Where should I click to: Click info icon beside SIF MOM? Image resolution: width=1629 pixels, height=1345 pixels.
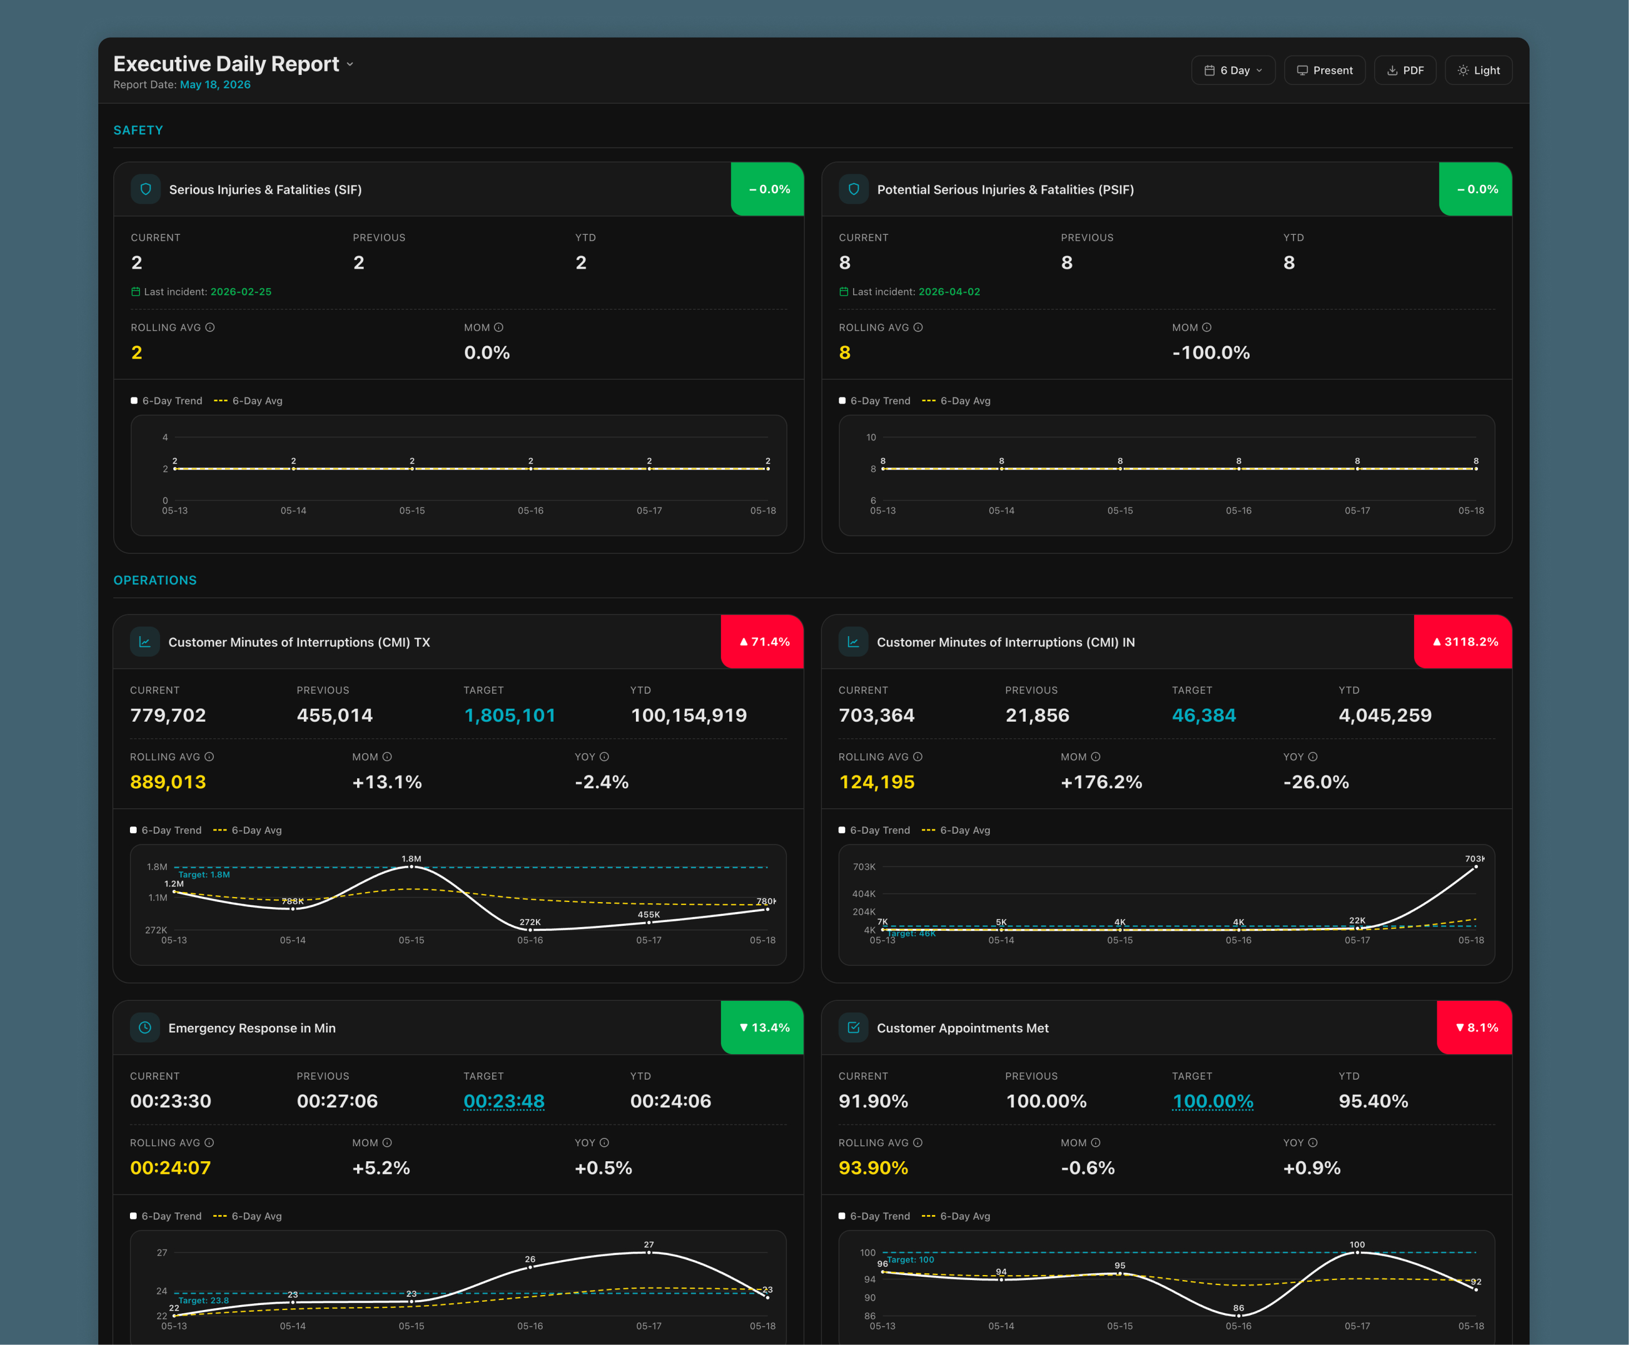click(x=499, y=328)
